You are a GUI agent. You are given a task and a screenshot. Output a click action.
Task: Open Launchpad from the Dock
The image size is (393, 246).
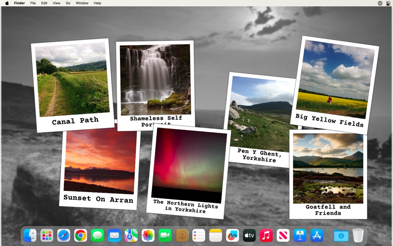pyautogui.click(x=46, y=235)
